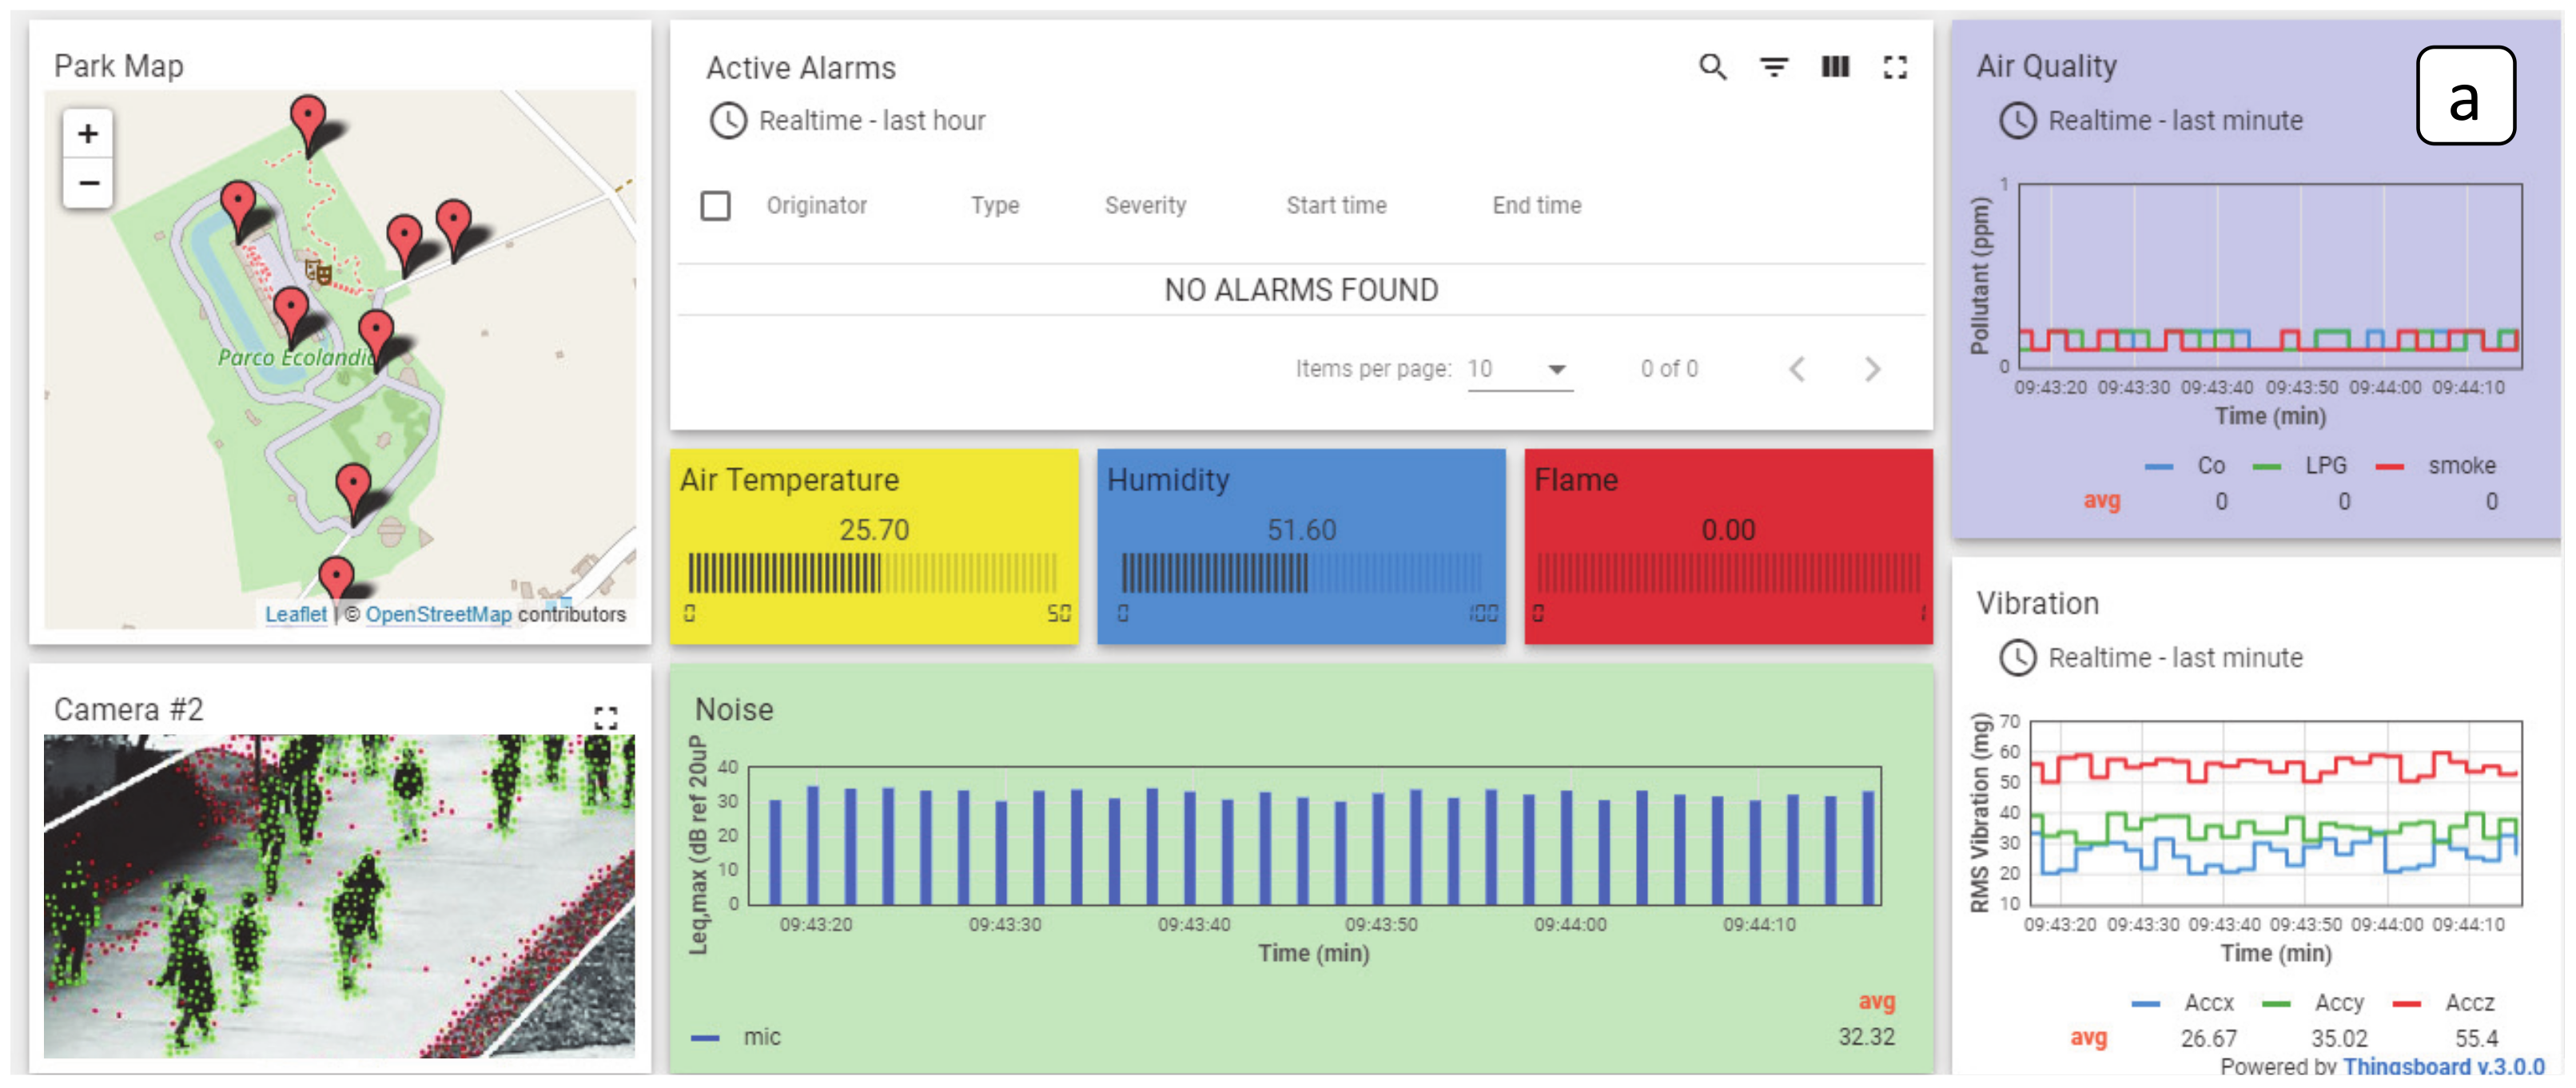Expand Active Alarms widget to fullscreen
This screenshot has height=1088, width=2576.
point(1894,67)
